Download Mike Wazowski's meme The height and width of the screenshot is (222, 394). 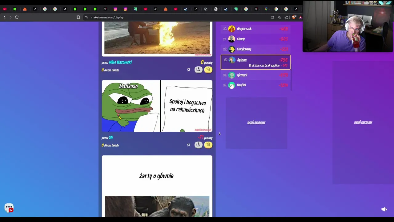click(x=198, y=69)
